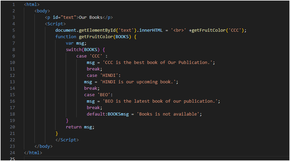
Task: Click line number 5 in gutter
Action: pos(14,30)
